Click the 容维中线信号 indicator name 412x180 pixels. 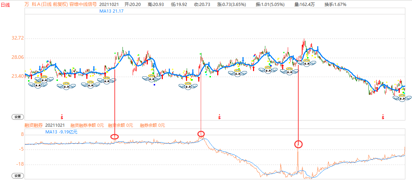(x=83, y=5)
